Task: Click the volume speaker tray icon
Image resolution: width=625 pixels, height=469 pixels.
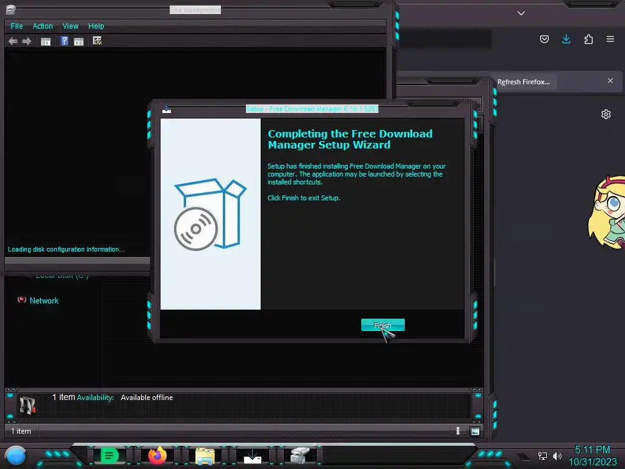Action: click(x=557, y=456)
